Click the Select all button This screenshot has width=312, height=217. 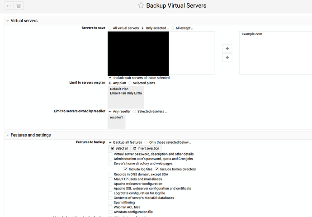[119, 148]
